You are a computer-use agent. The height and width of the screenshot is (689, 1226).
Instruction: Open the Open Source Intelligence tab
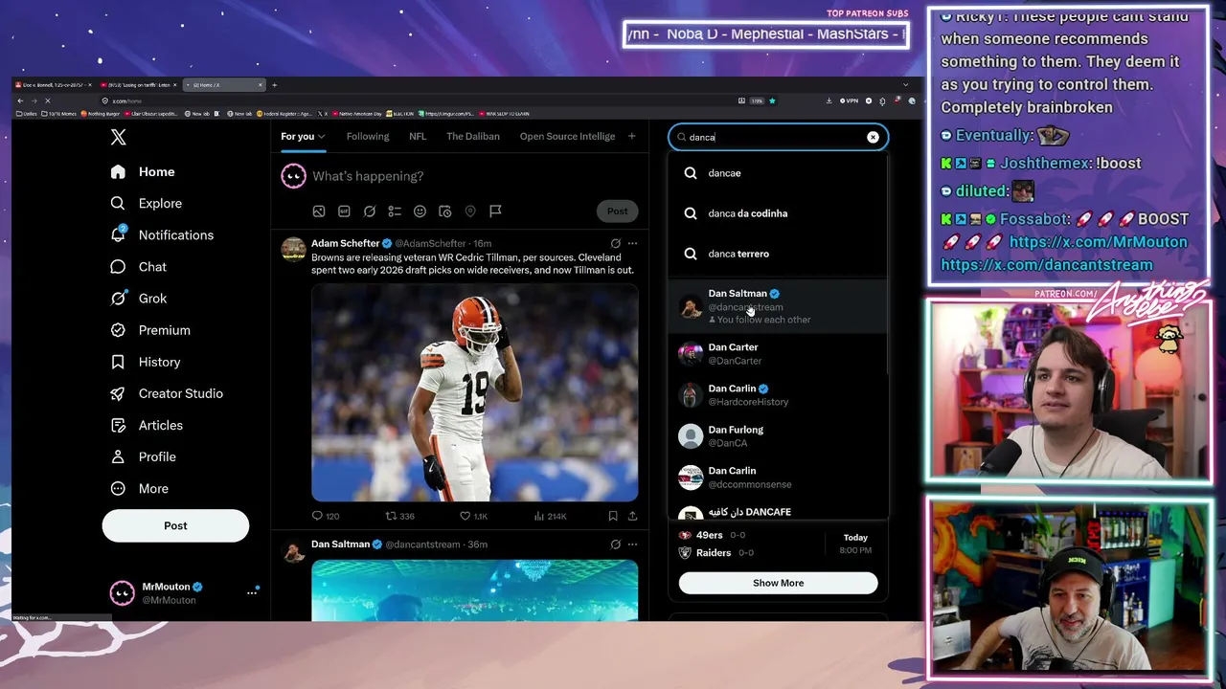tap(567, 136)
